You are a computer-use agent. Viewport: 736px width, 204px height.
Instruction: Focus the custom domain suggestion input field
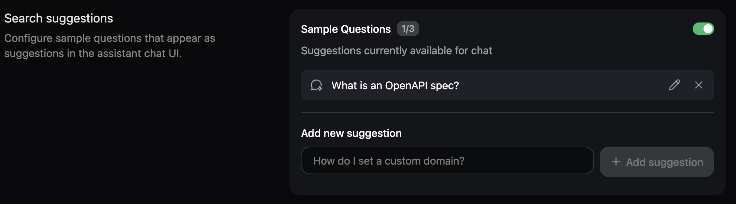pos(447,160)
